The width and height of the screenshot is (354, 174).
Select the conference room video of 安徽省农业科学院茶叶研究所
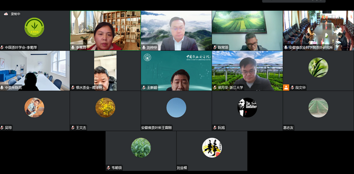pyautogui.click(x=318, y=31)
